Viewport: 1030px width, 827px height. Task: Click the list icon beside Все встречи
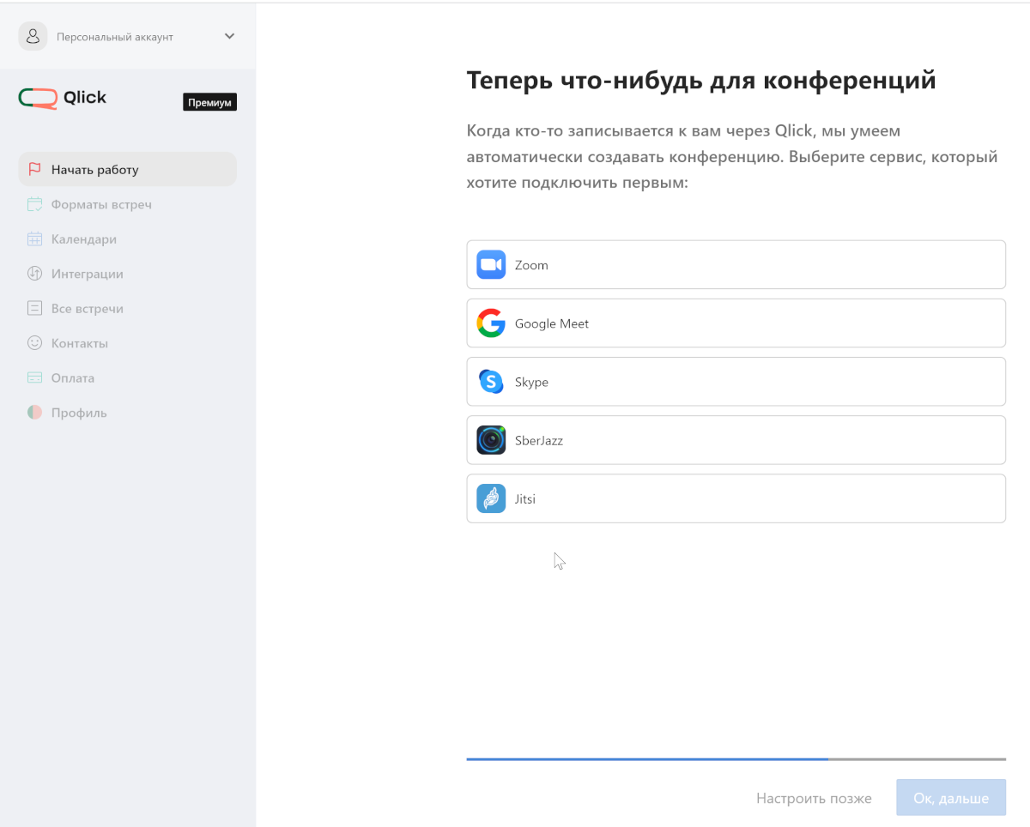34,308
